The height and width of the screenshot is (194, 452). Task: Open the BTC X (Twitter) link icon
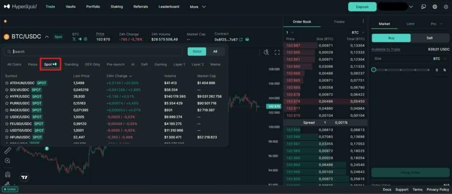(x=74, y=39)
